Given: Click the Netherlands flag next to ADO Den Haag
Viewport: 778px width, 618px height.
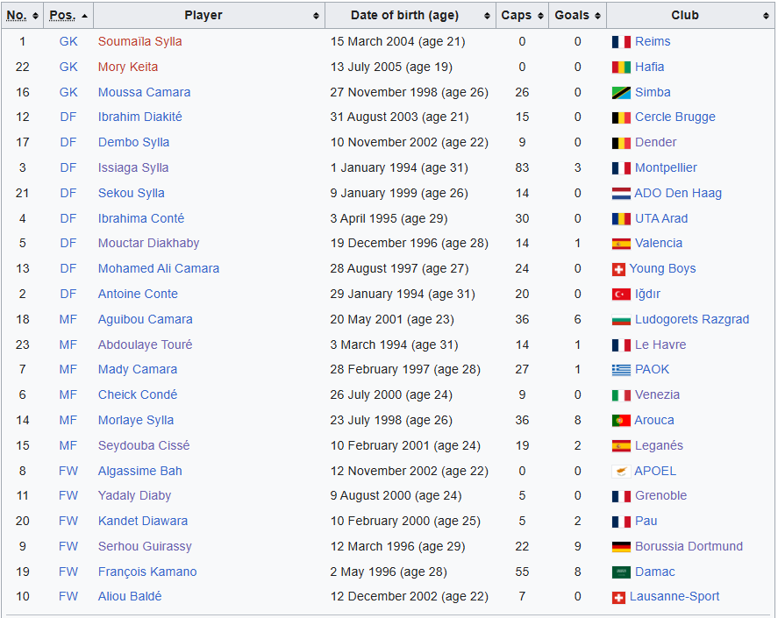Looking at the screenshot, I should 621,194.
